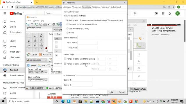Toggle the fourth, checked account Enabled checkbox

pyautogui.click(x=56, y=55)
